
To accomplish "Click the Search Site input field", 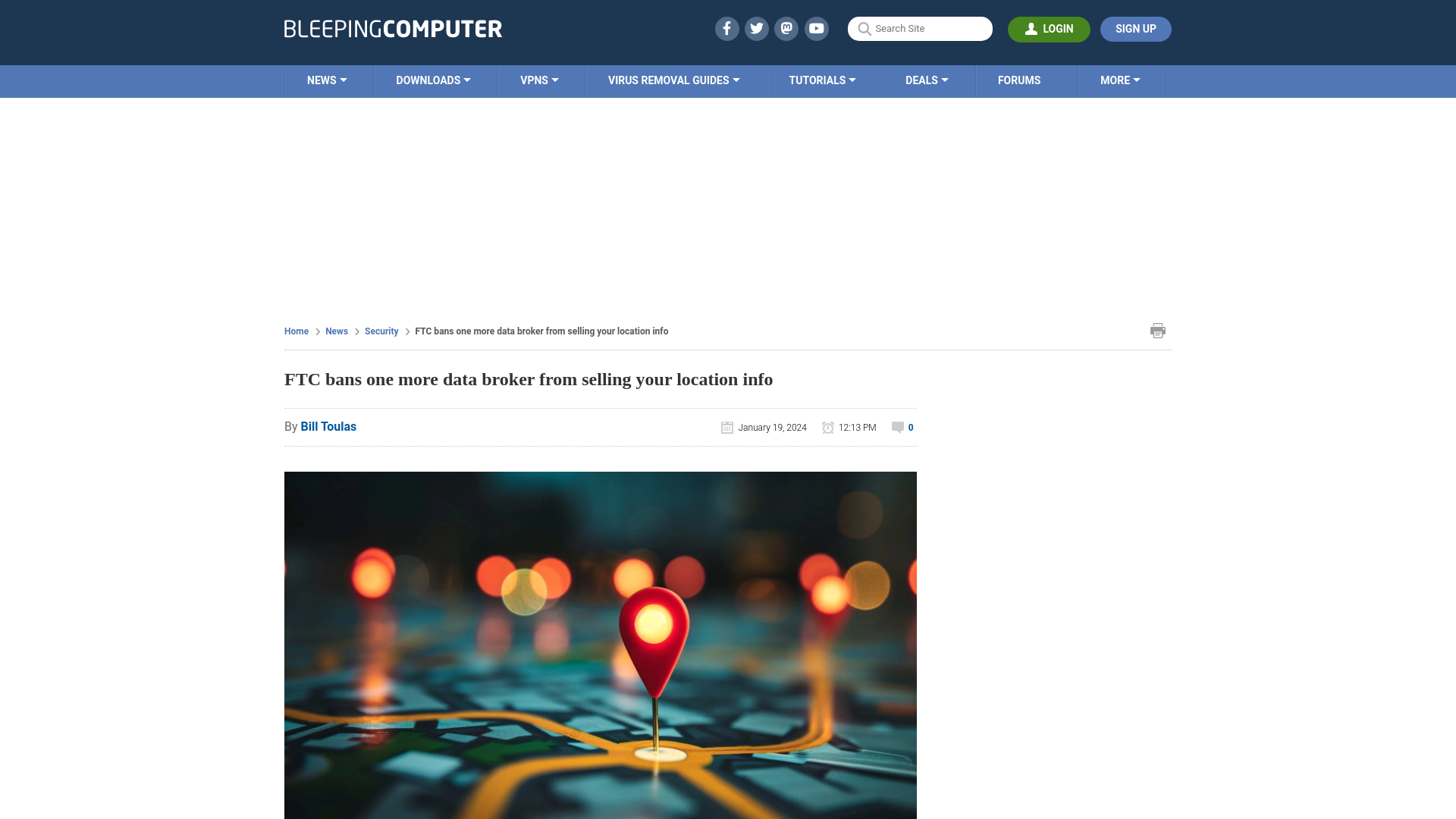I will tap(919, 29).
